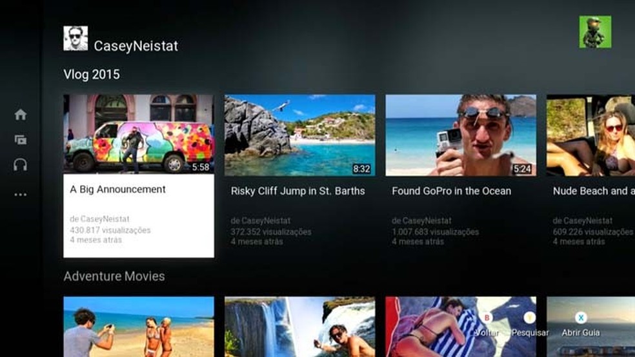Screen dimensions: 635x357
Task: Play Found GoPro in the Ocean thumbnail
Action: (461, 135)
